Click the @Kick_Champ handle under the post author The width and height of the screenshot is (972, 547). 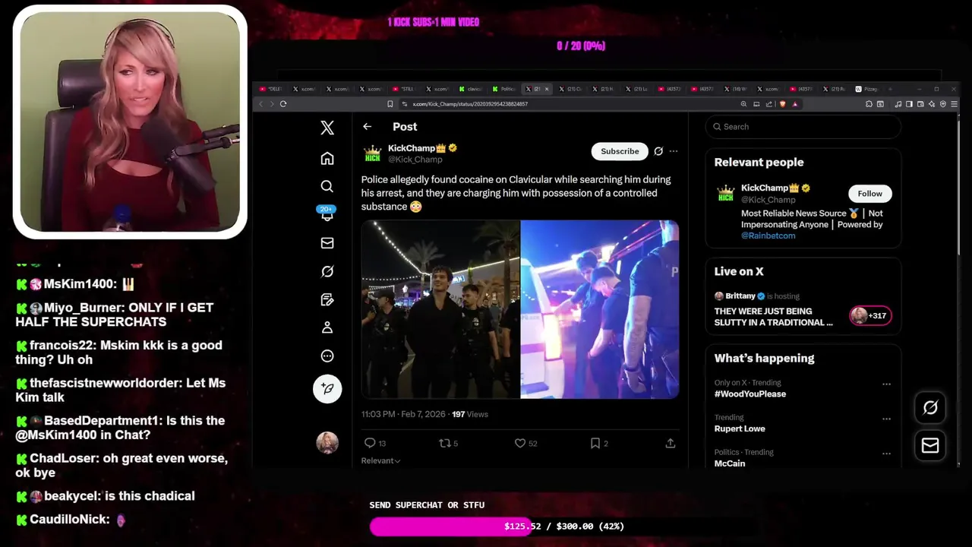tap(415, 160)
